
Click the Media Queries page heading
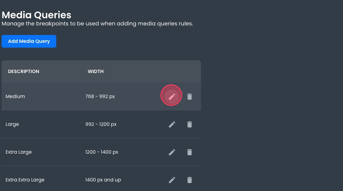pyautogui.click(x=37, y=15)
